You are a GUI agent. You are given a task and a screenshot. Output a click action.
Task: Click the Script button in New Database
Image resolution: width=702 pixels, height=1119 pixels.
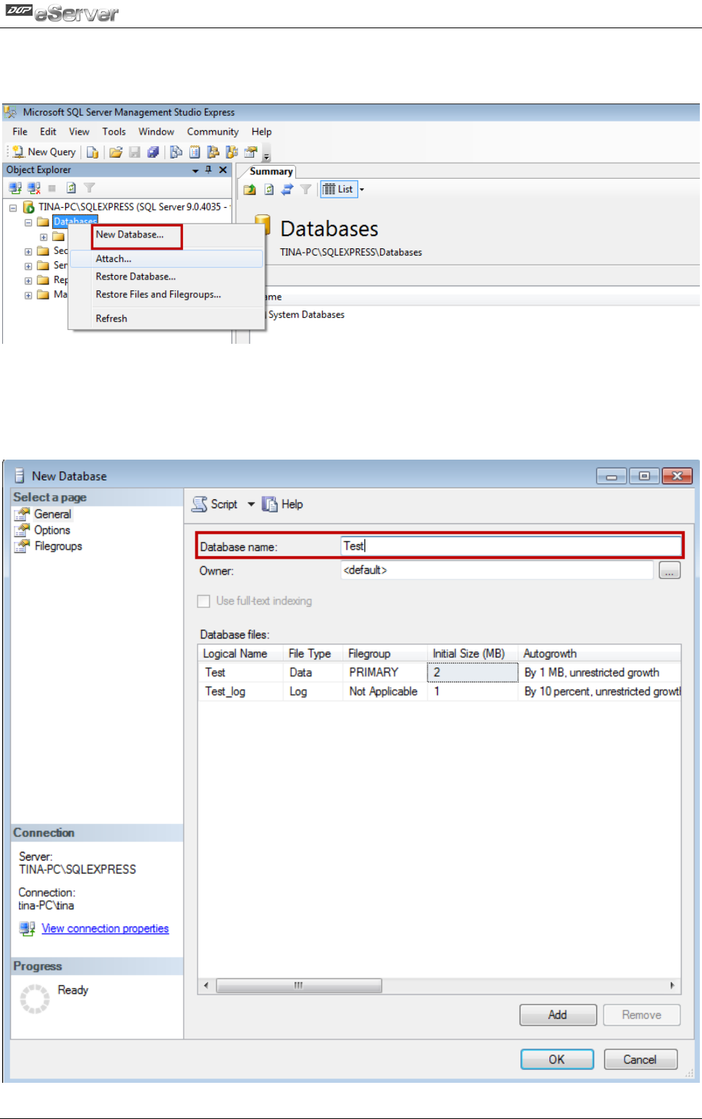(215, 504)
